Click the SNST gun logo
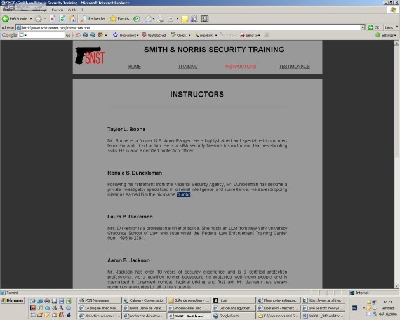Image resolution: width=400 pixels, height=320 pixels. coord(89,57)
